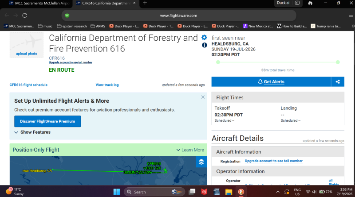Close the CFR616 tab
The height and width of the screenshot is (197, 355).
[x=134, y=3]
